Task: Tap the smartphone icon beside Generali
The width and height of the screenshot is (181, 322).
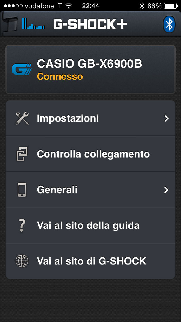Action: pos(22,190)
